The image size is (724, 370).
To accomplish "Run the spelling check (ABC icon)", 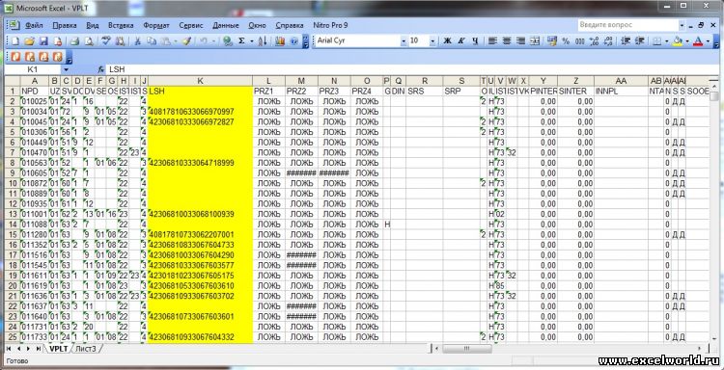I will [106, 41].
